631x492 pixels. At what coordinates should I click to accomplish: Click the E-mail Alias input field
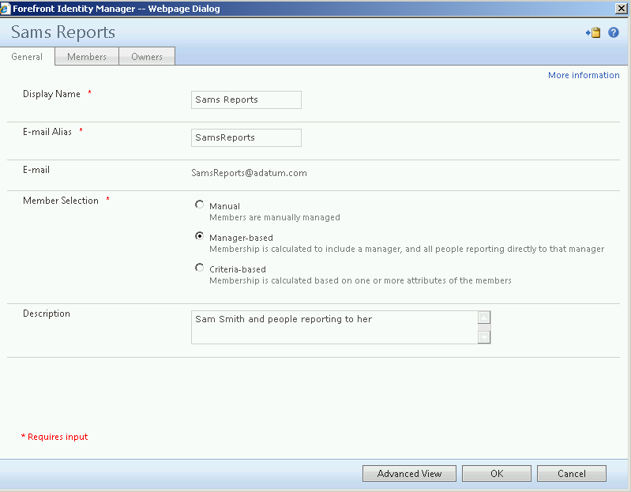click(x=246, y=137)
